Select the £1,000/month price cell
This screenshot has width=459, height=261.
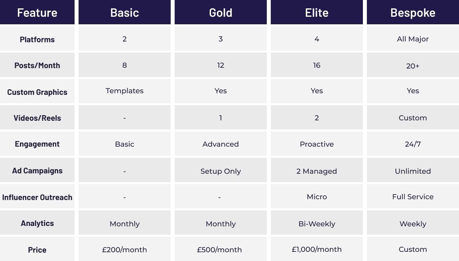(317, 249)
